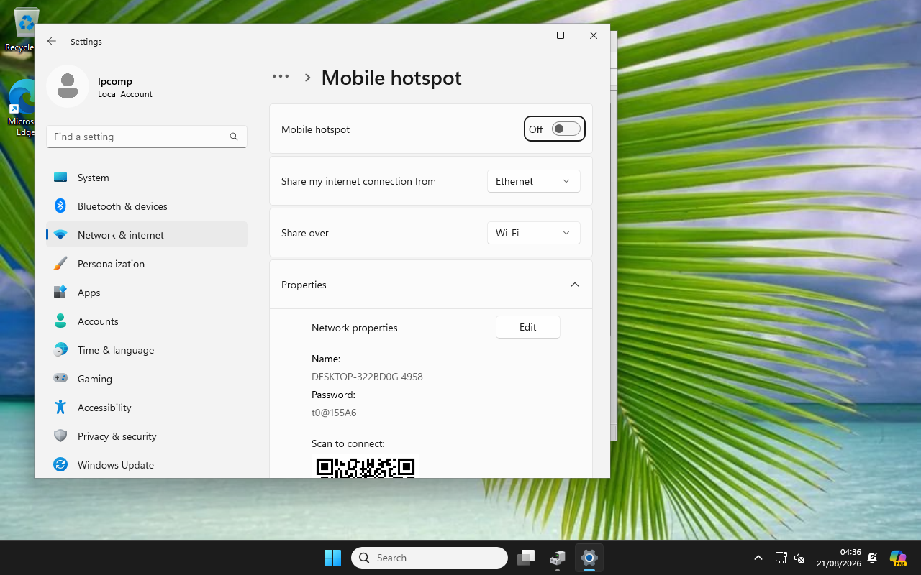Image resolution: width=921 pixels, height=575 pixels.
Task: Select the Accessibility sidebar label
Action: click(x=104, y=408)
